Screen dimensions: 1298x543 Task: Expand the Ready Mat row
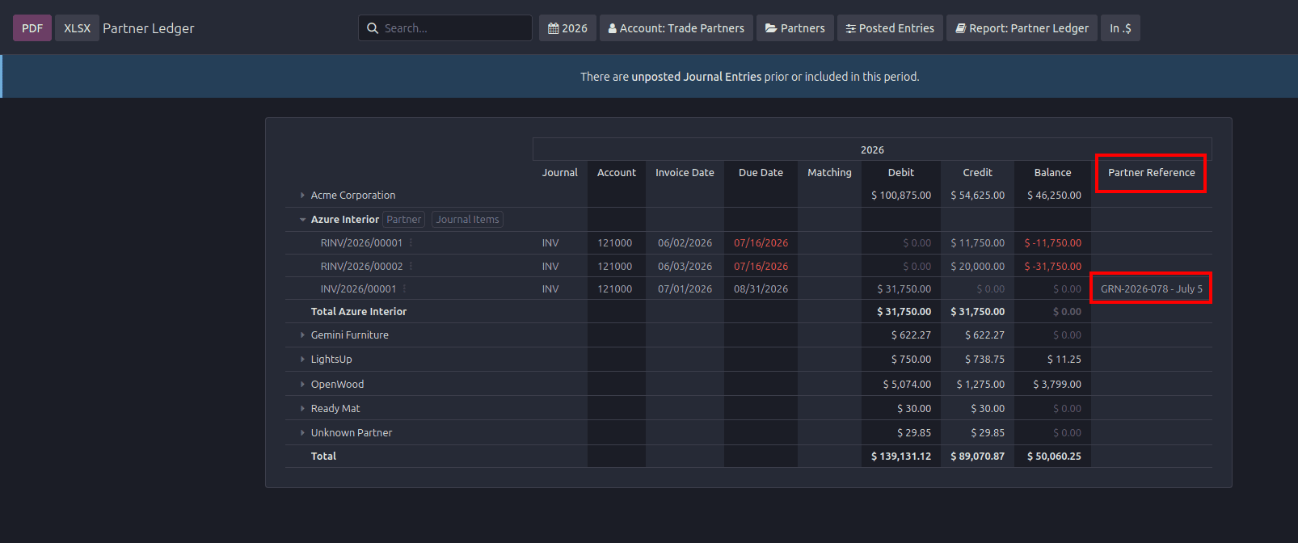302,409
